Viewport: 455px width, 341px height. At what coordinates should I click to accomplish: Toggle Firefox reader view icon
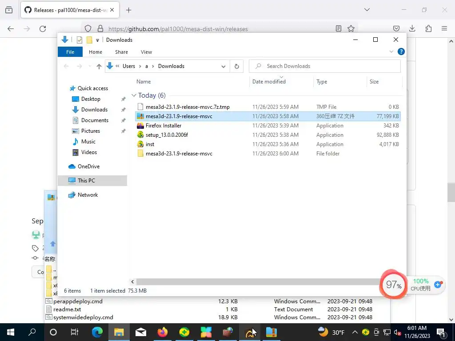click(338, 28)
